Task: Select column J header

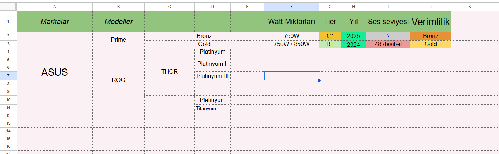Action: click(431, 7)
